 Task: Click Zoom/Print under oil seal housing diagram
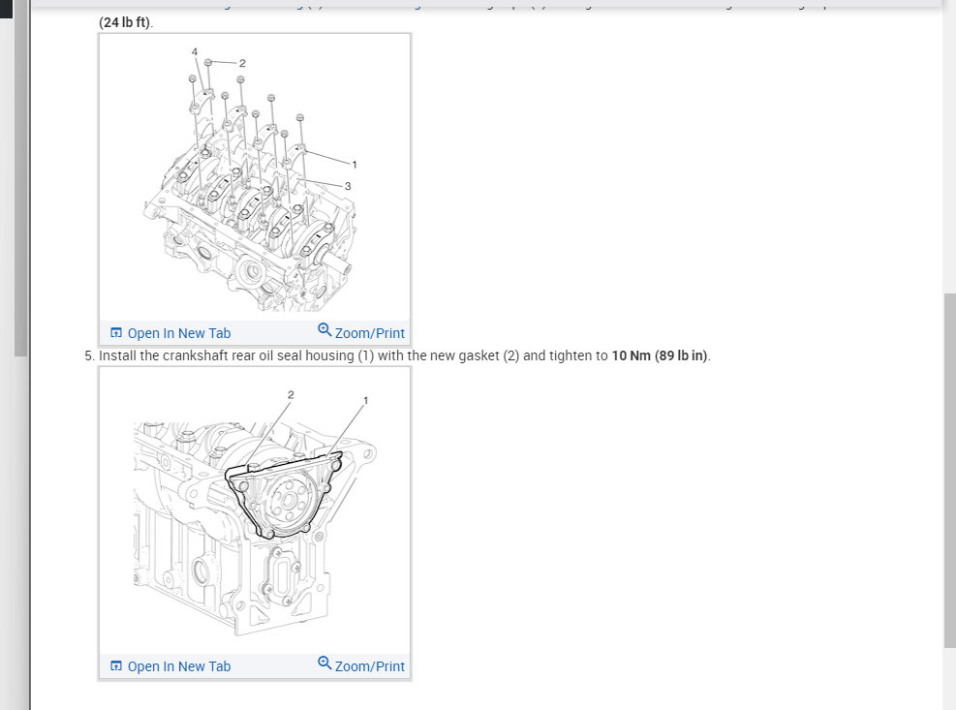[x=361, y=664]
